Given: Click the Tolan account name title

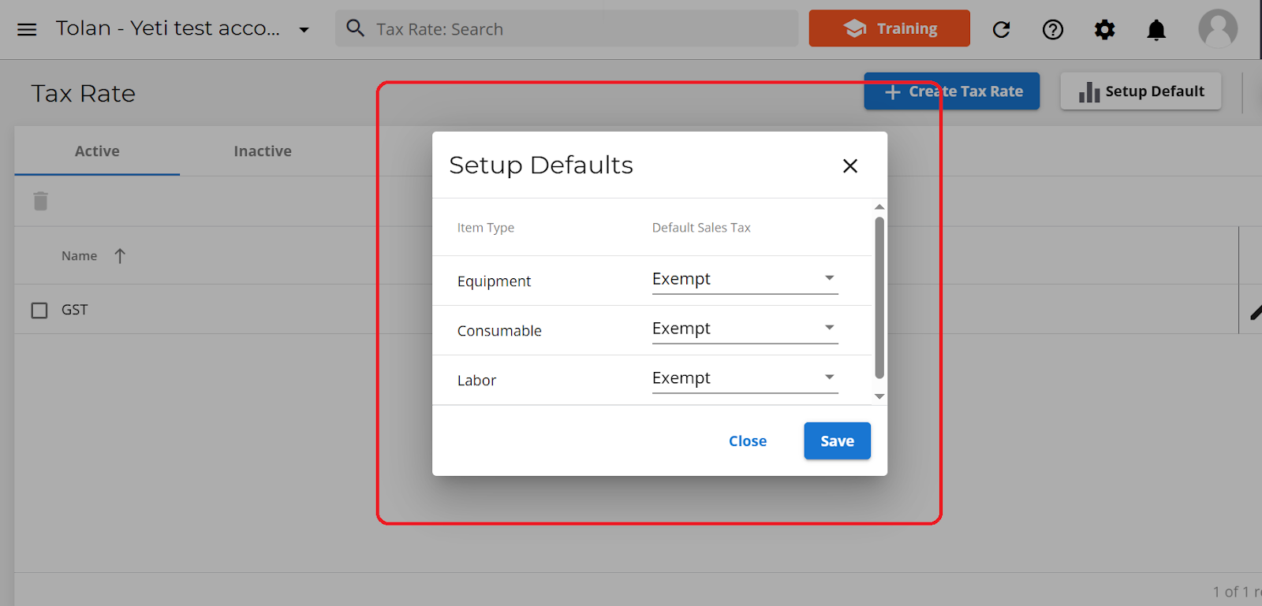Looking at the screenshot, I should coord(168,28).
